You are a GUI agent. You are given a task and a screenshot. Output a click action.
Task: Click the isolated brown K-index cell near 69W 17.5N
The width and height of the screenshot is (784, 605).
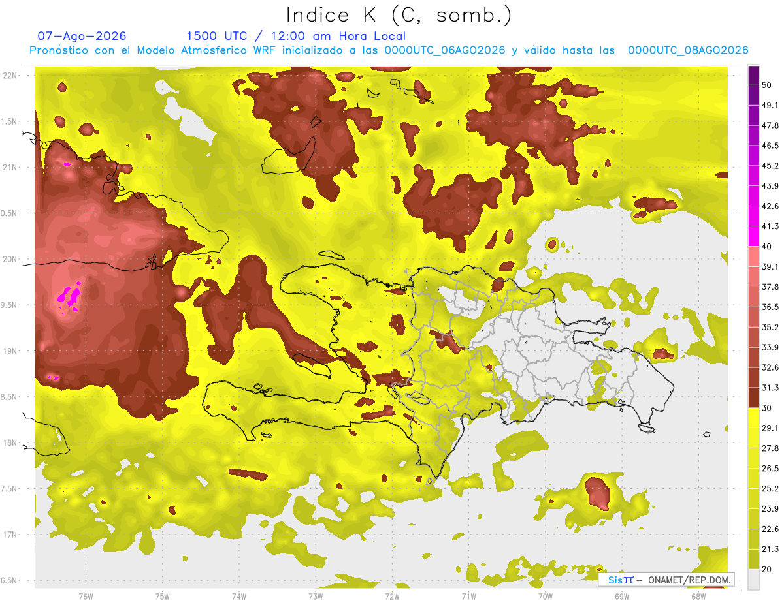click(598, 493)
